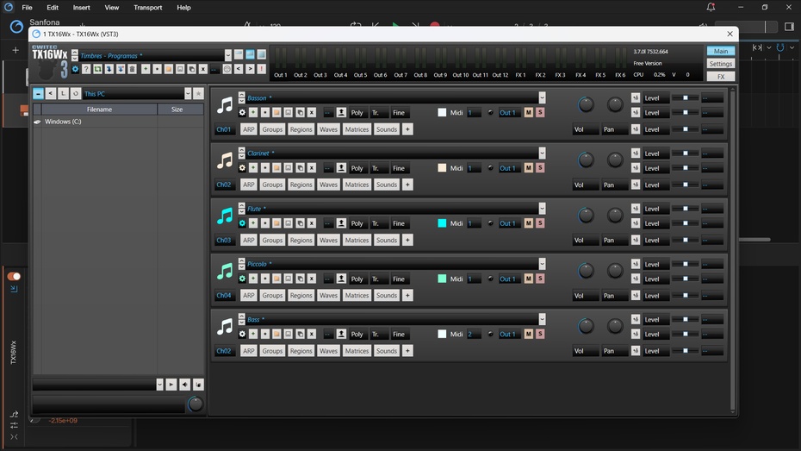This screenshot has width=801, height=451.
Task: Click the trash can delete icon
Action: click(132, 69)
